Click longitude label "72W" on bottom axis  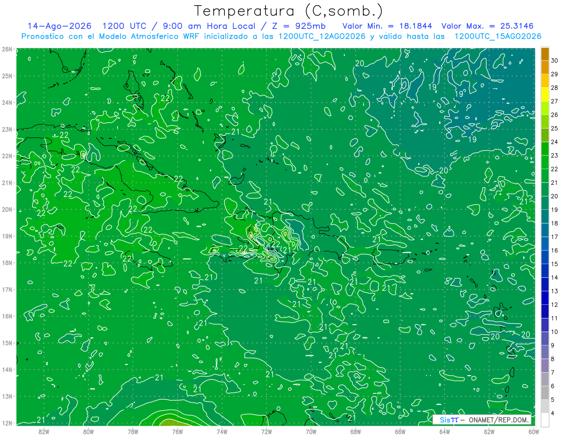[266, 431]
